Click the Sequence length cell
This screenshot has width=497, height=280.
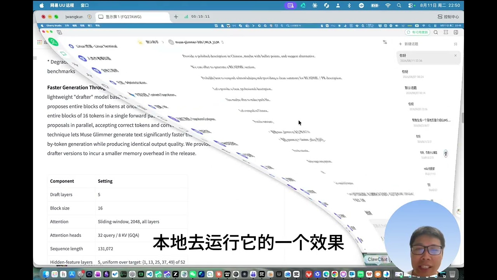pyautogui.click(x=66, y=249)
